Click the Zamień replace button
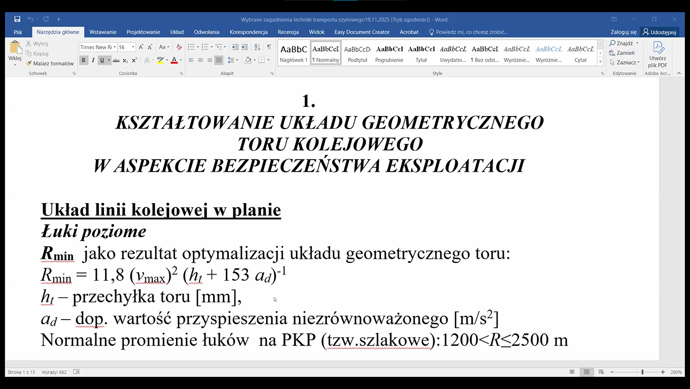This screenshot has height=389, width=690. (x=623, y=53)
